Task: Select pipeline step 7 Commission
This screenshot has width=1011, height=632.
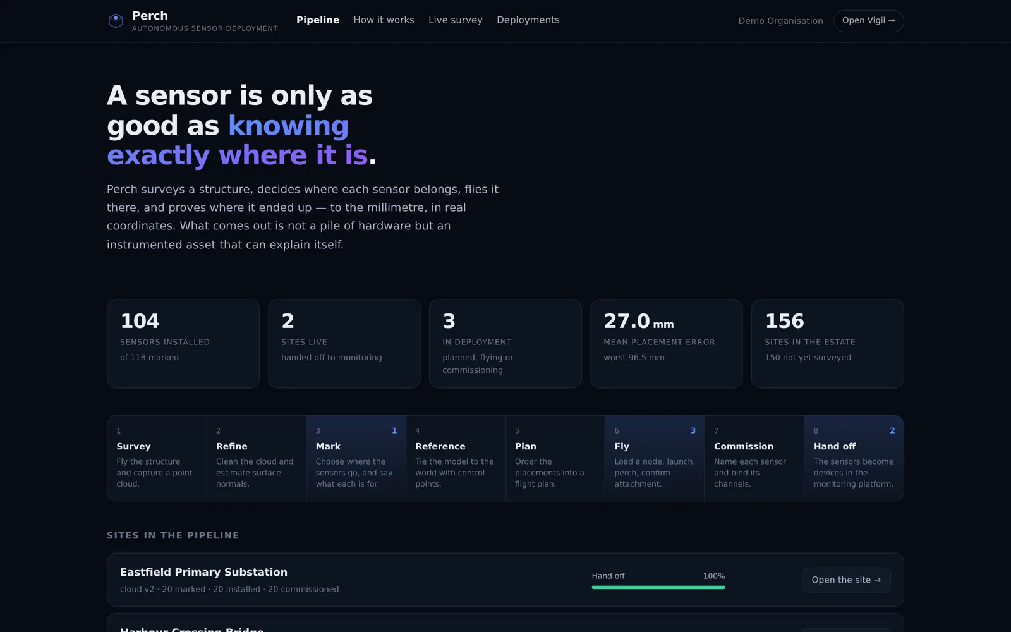Action: 754,458
